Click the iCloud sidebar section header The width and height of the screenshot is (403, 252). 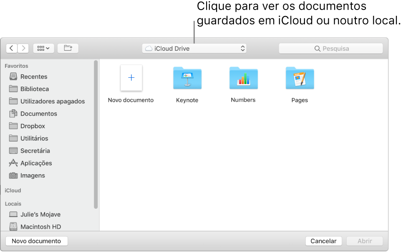coord(13,190)
